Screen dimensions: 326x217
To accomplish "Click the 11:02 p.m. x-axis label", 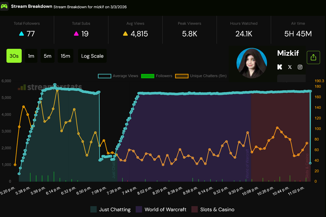I will [x=296, y=191].
